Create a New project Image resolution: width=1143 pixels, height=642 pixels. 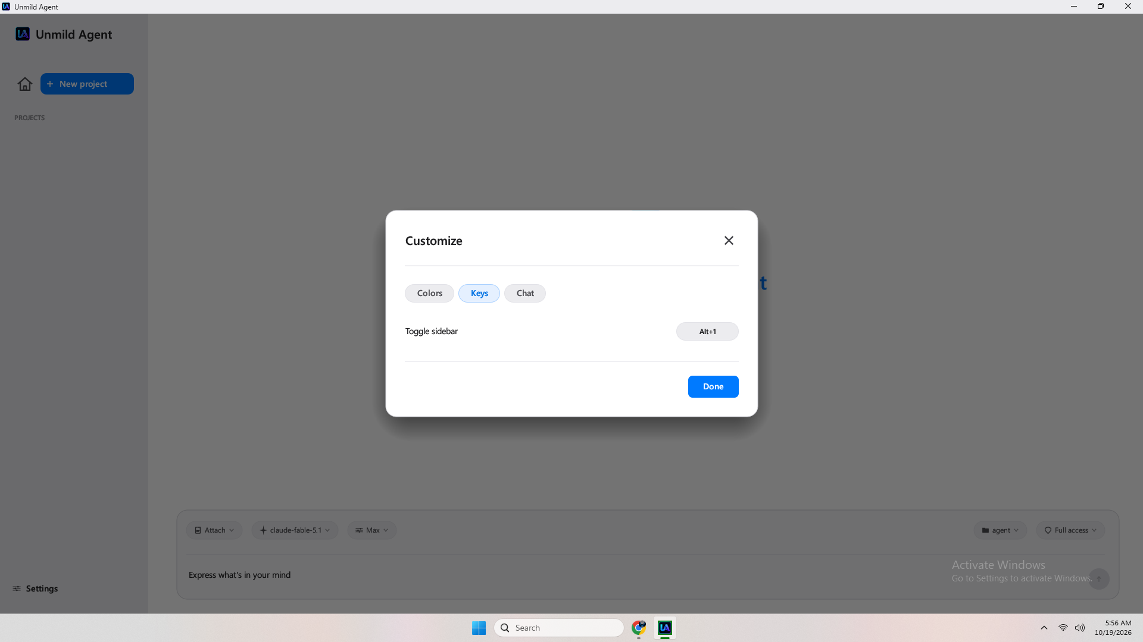pyautogui.click(x=87, y=84)
